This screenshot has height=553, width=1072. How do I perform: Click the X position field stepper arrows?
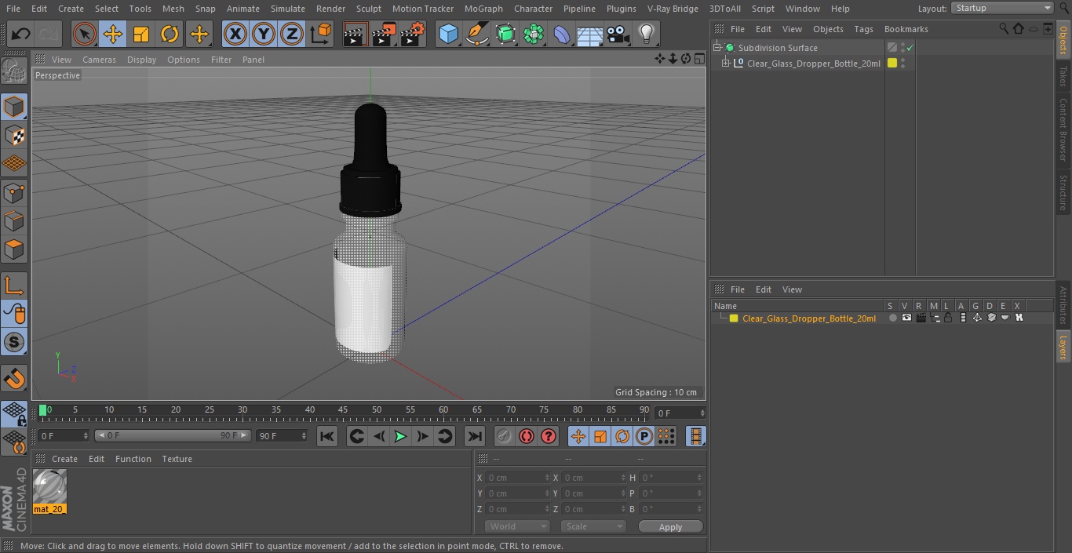point(547,478)
